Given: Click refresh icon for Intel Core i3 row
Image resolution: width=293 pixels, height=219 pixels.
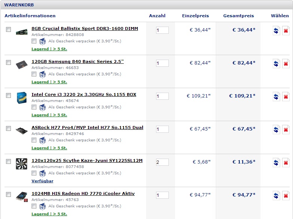Looking at the screenshot, I should tap(276, 97).
